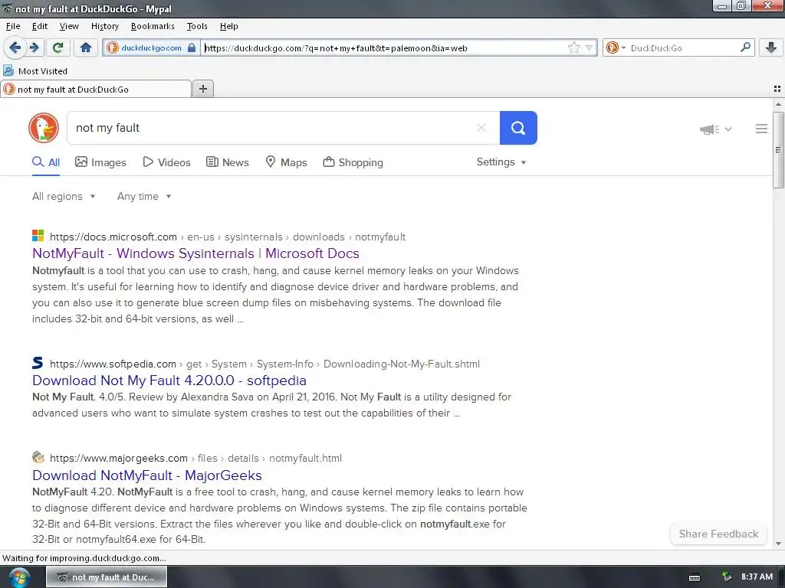Screen dimensions: 785x588
Task: Reload the current page
Action: click(58, 47)
